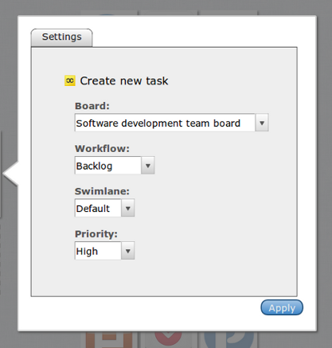This screenshot has height=348, width=332.
Task: Click the Workflow label
Action: (x=102, y=148)
